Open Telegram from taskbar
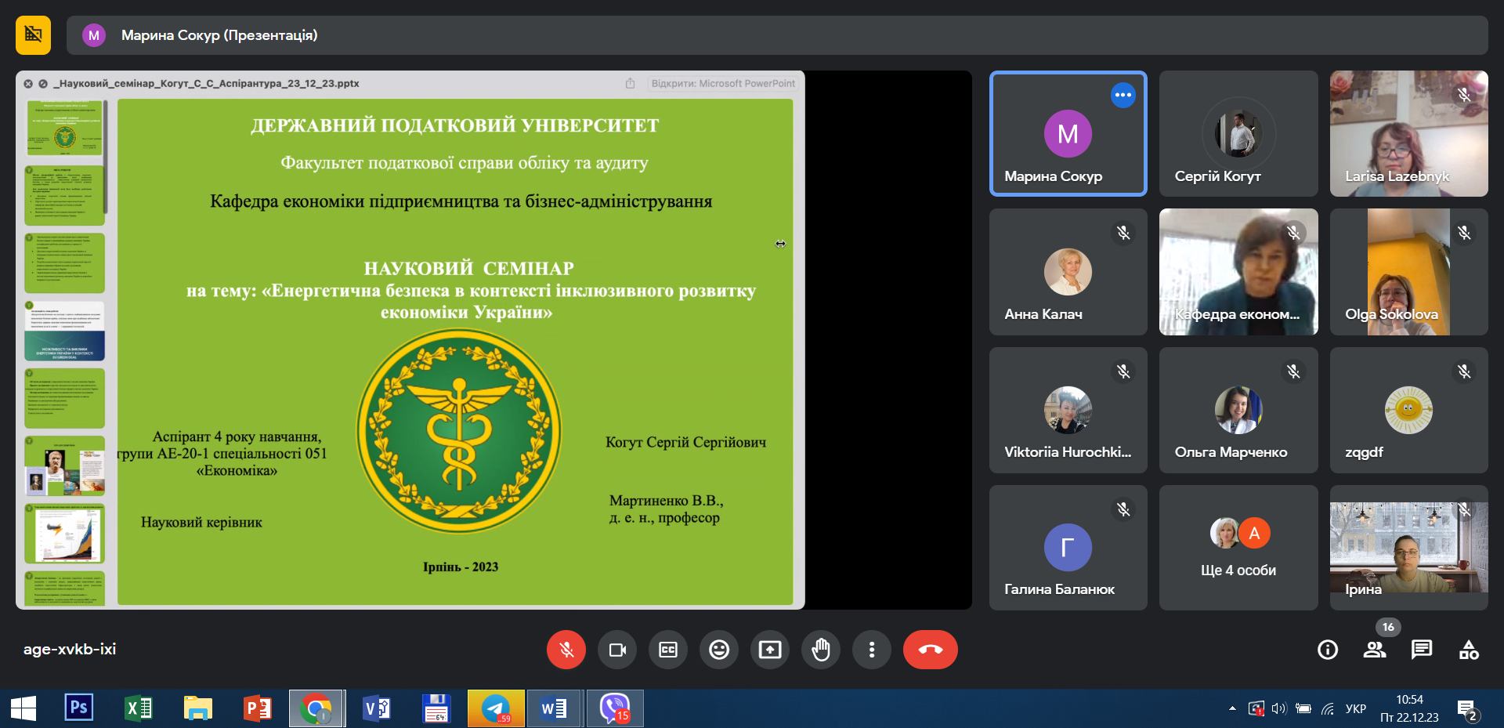The image size is (1504, 728). coord(495,709)
